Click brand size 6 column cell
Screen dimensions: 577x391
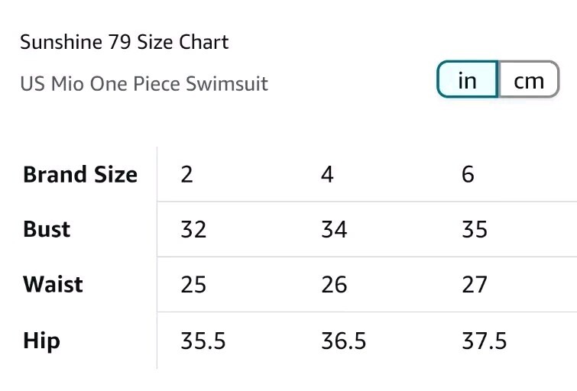468,174
